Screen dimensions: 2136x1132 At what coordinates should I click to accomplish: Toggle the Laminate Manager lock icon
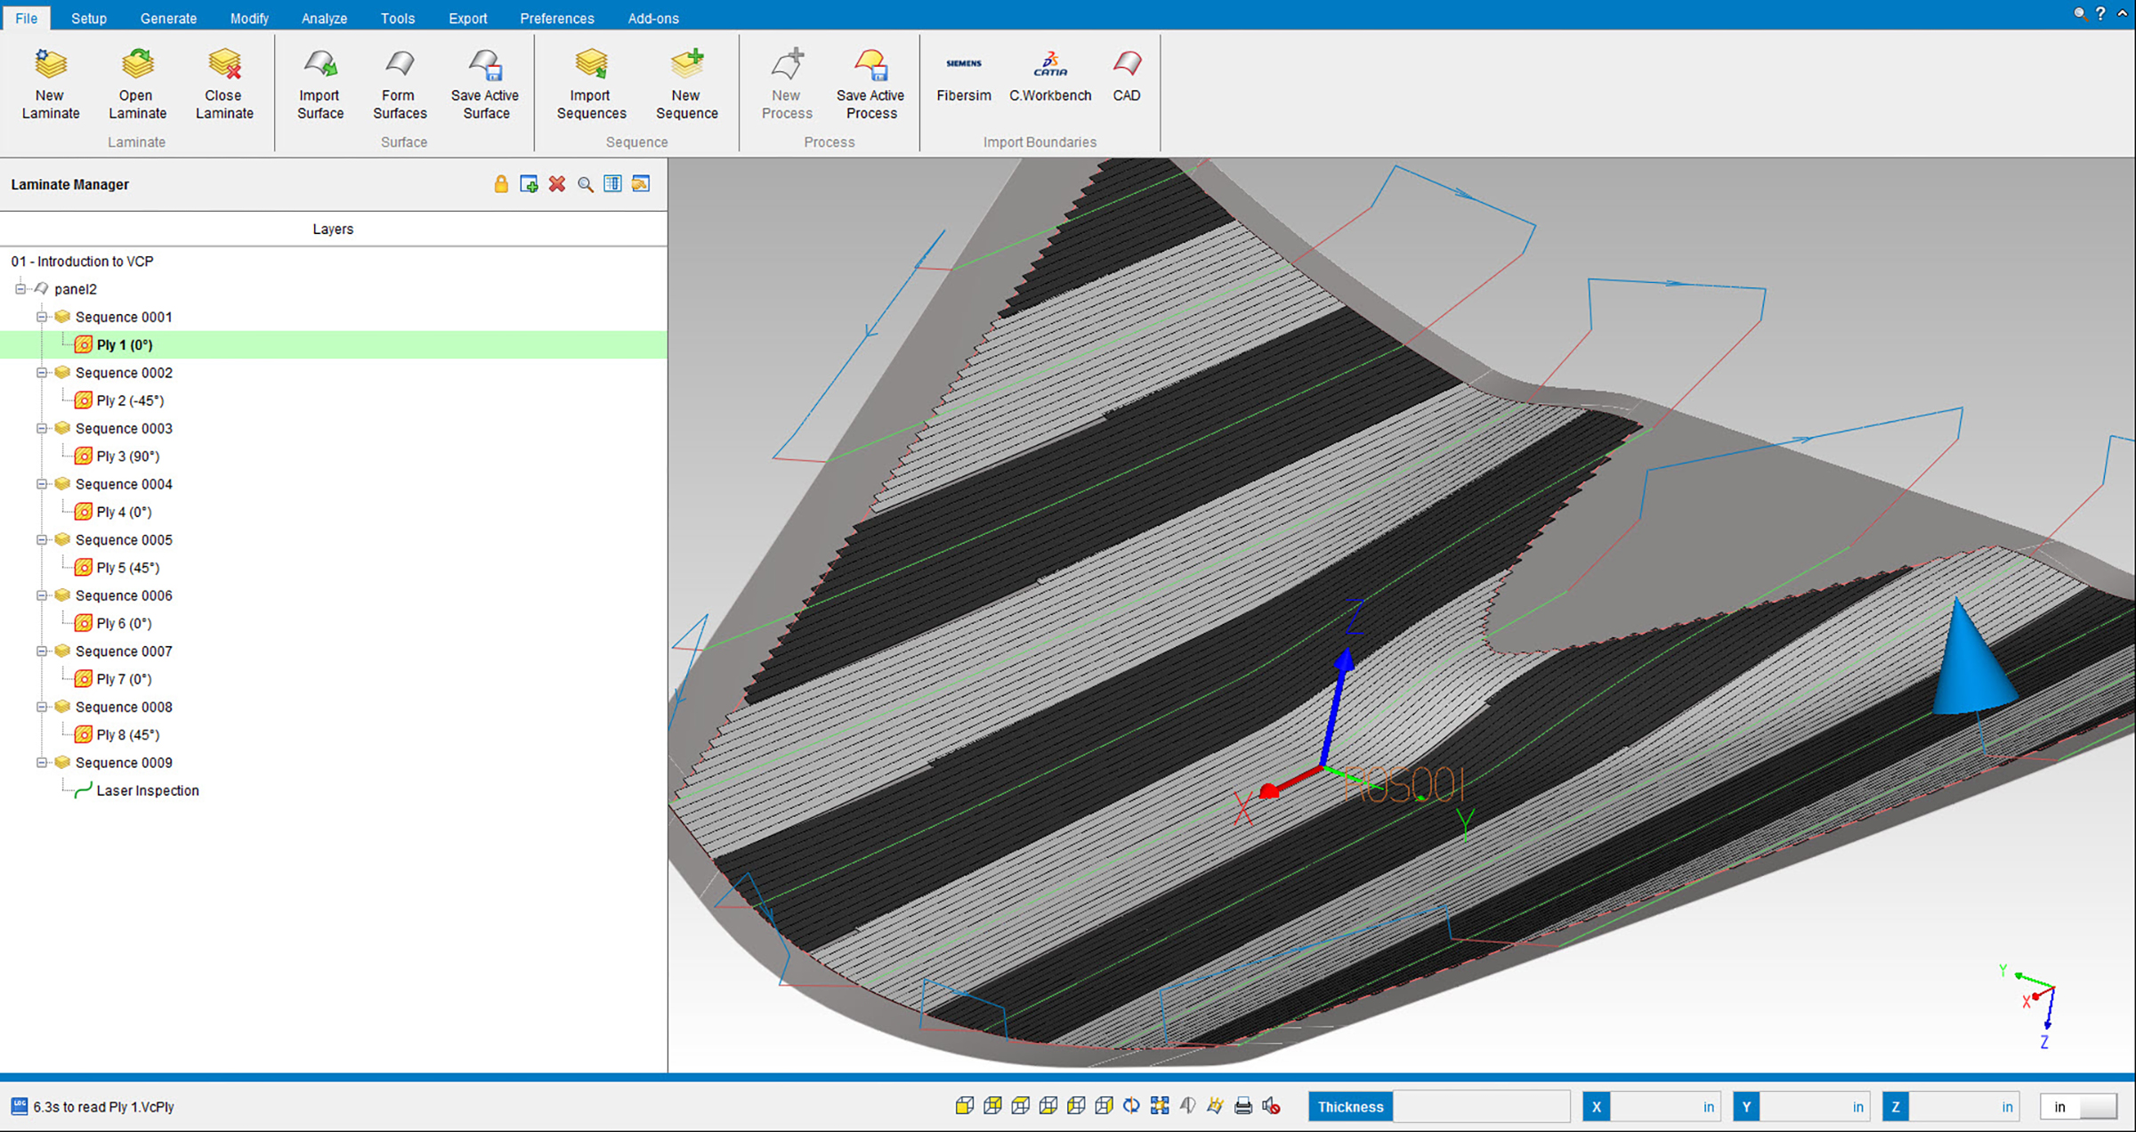tap(501, 184)
